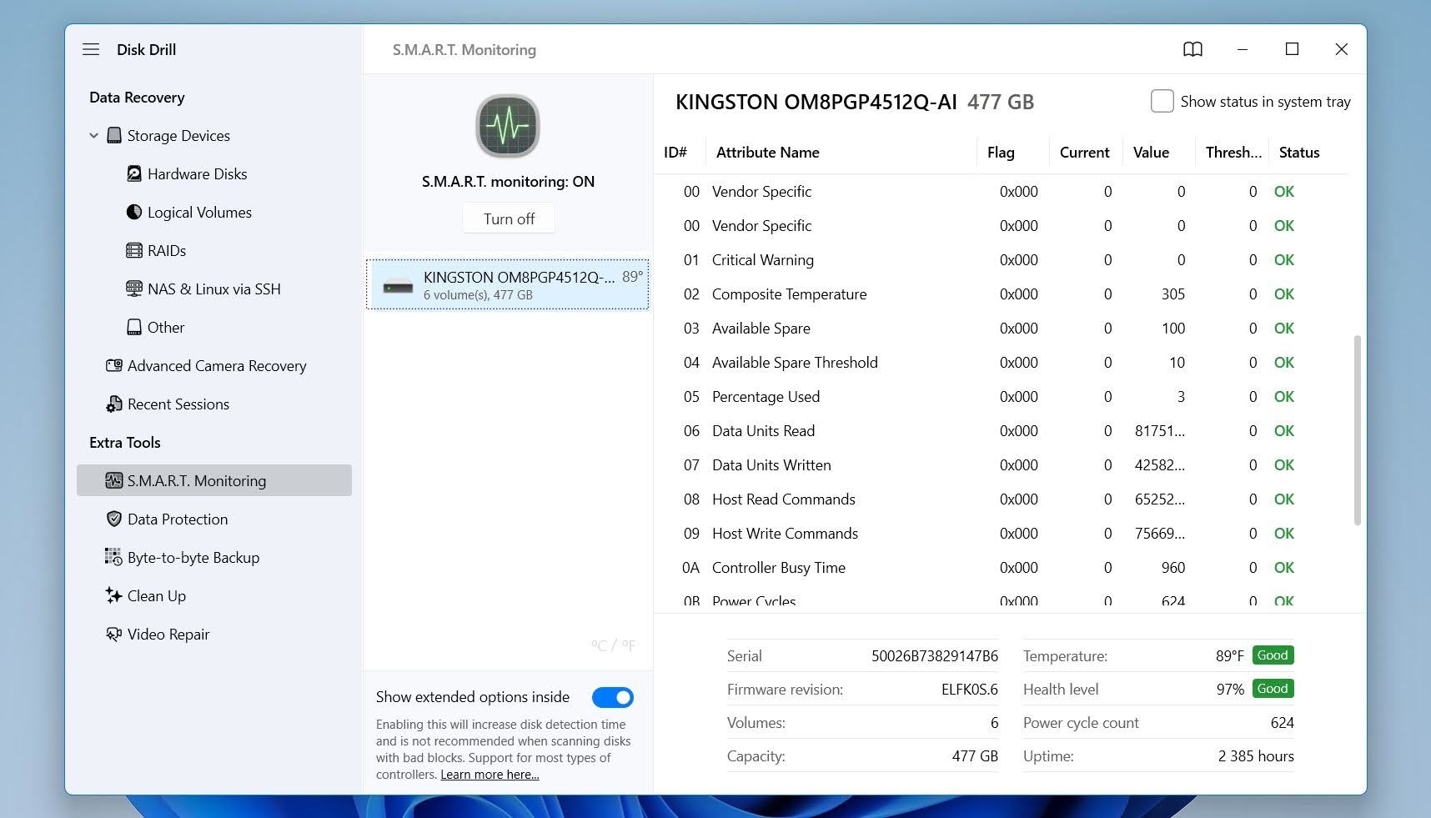Select the Data Units Read row
1431x818 pixels.
[x=1001, y=431]
